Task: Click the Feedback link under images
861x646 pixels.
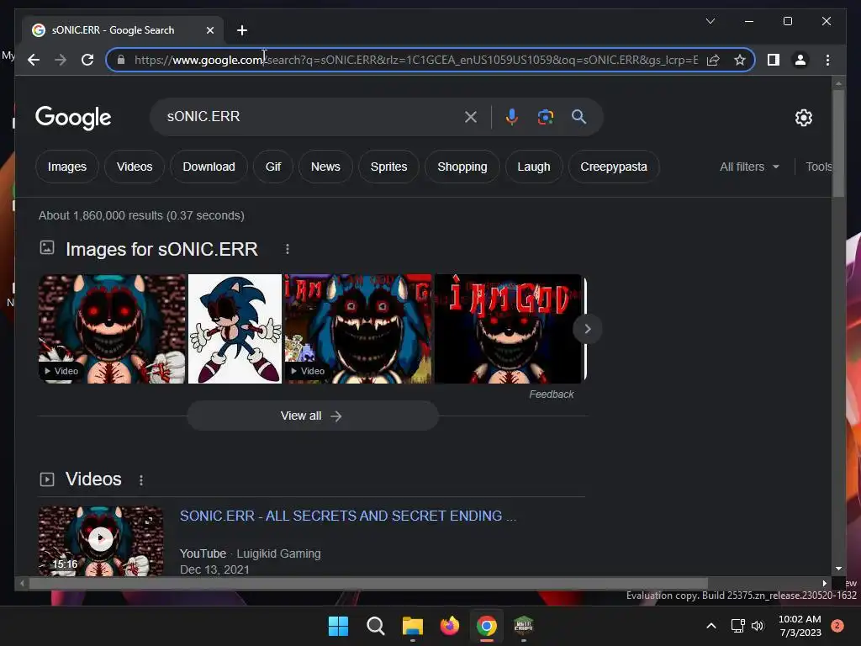Action: pos(552,394)
